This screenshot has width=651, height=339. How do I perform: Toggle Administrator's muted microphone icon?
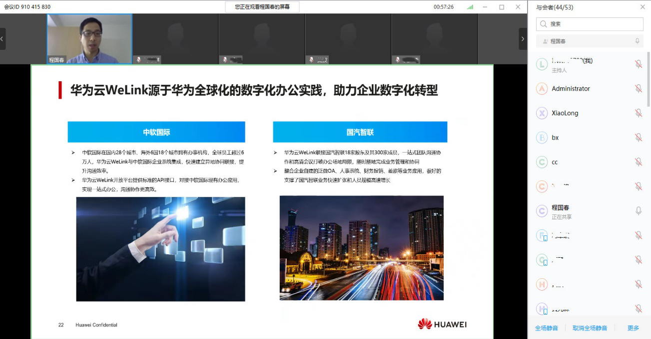638,89
